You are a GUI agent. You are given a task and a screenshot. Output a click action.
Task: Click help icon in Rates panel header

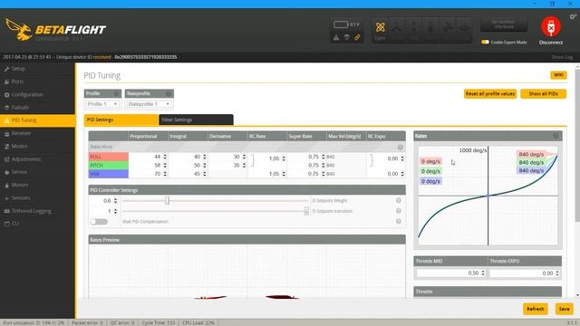click(556, 136)
